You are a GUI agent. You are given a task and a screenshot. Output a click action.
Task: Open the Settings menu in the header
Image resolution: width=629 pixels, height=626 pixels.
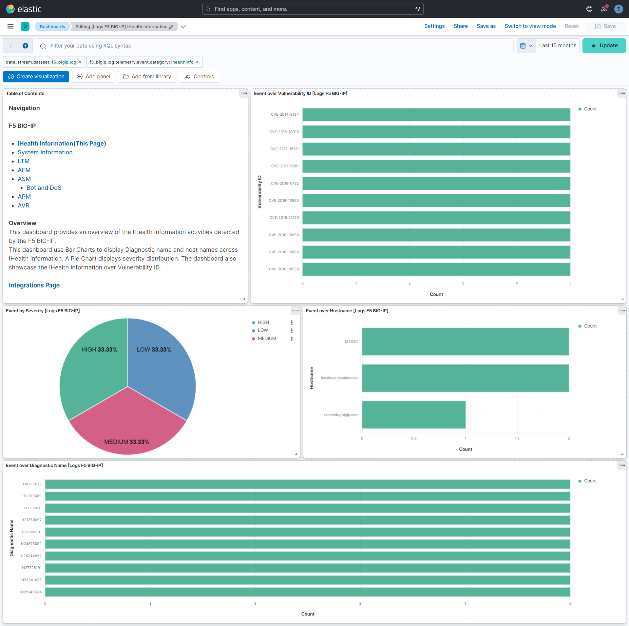[434, 26]
